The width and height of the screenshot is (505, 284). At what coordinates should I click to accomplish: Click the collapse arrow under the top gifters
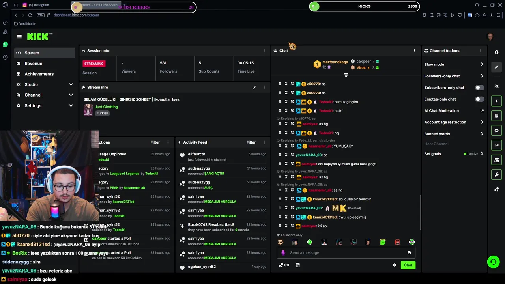click(346, 75)
